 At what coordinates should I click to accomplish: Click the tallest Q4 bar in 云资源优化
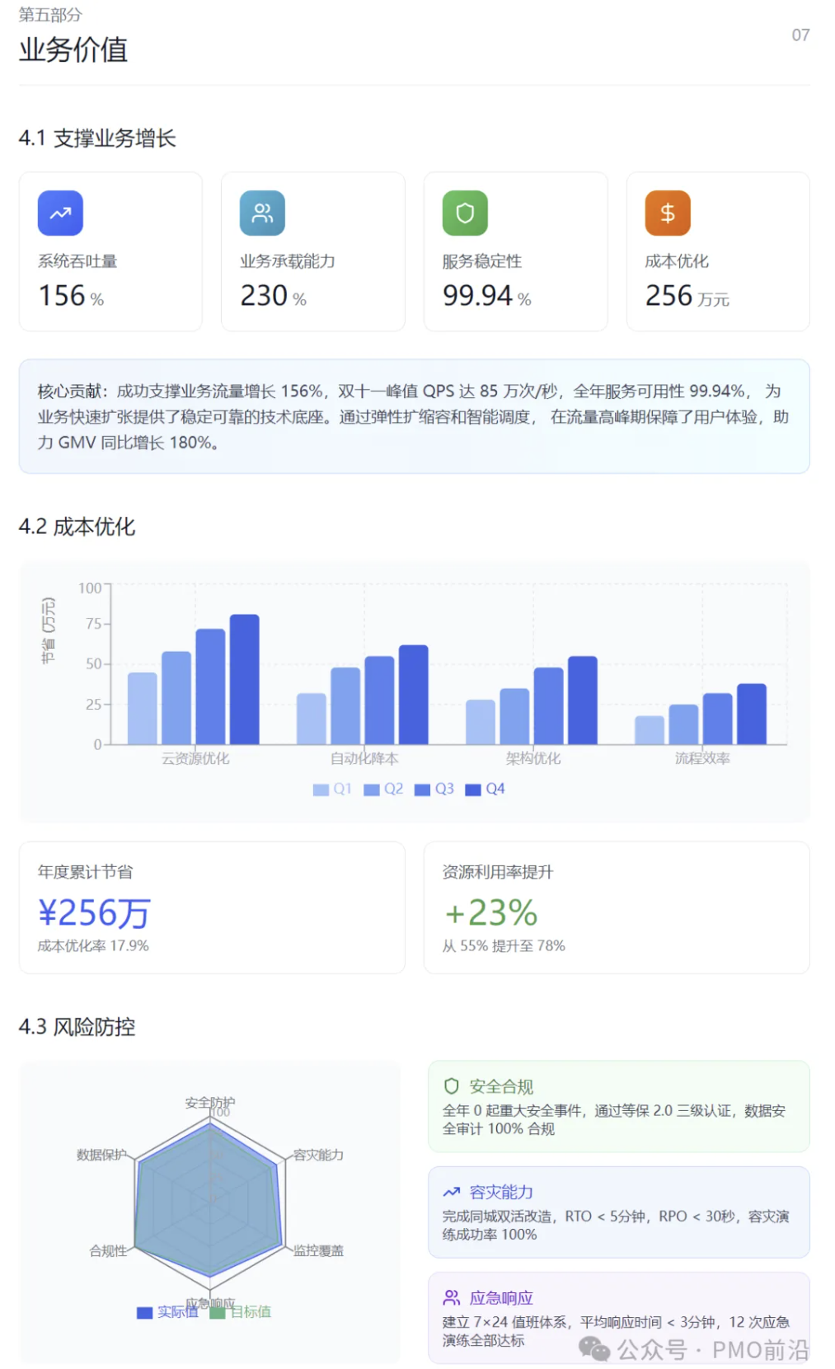[244, 679]
